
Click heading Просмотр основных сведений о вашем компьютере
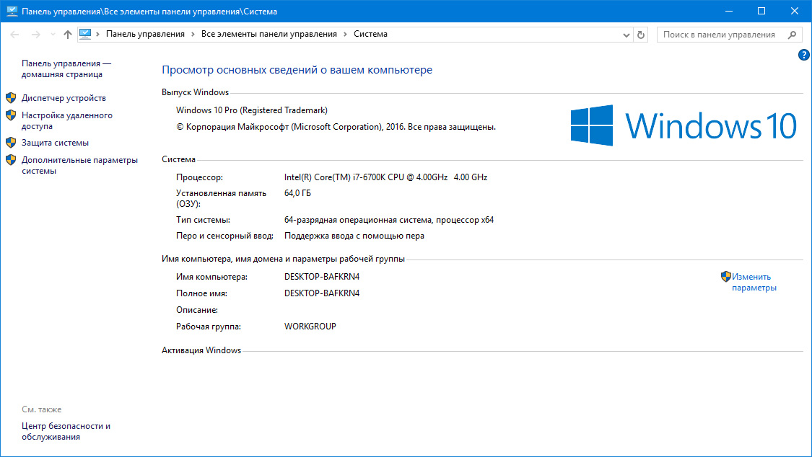[297, 70]
